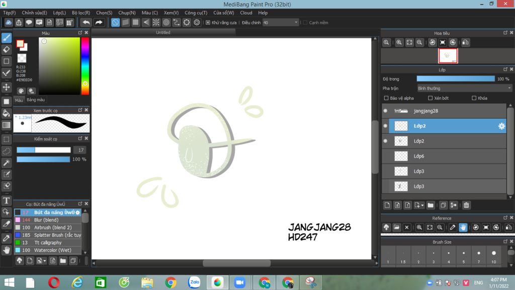The width and height of the screenshot is (515, 290).
Task: Click the Navigator canvas thumbnail
Action: (448, 56)
